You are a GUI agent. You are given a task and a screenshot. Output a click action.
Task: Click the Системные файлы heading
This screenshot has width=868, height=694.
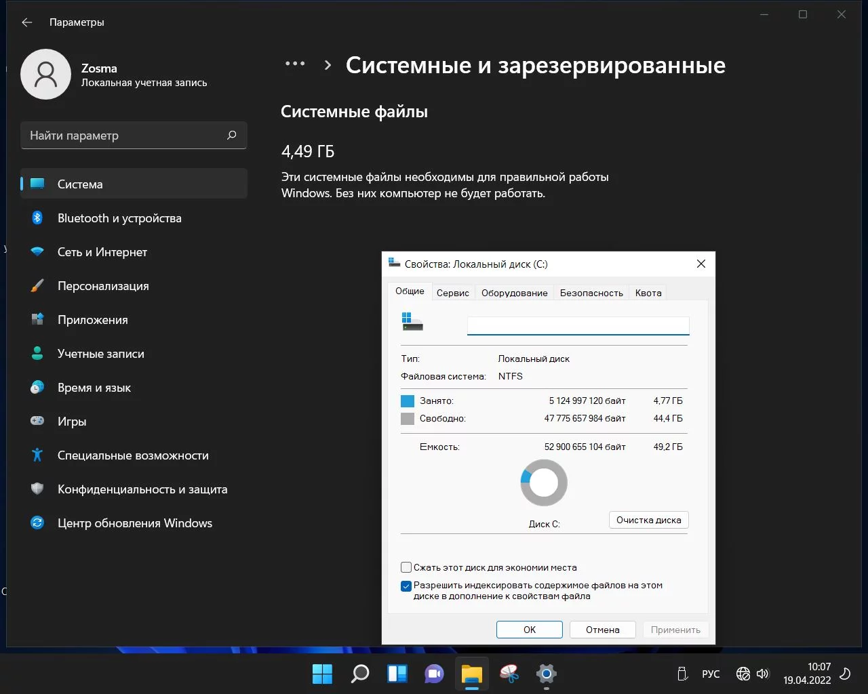354,112
